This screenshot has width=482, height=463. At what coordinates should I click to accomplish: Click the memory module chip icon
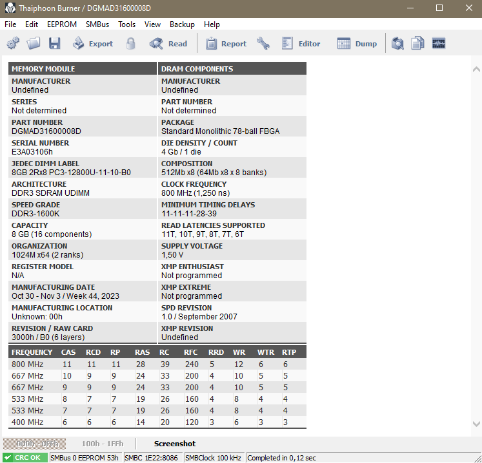point(439,43)
